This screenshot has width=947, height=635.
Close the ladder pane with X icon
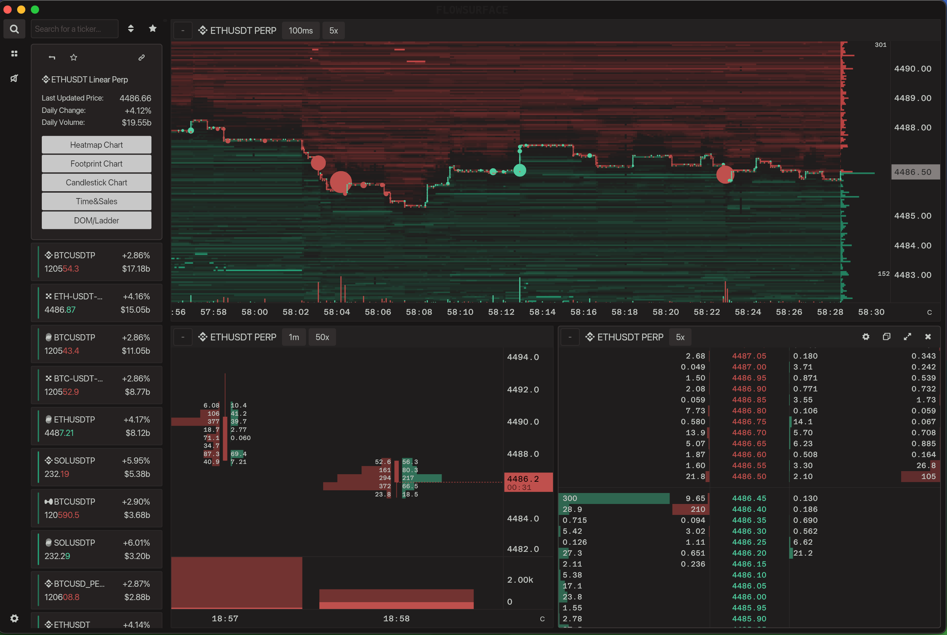click(x=928, y=337)
